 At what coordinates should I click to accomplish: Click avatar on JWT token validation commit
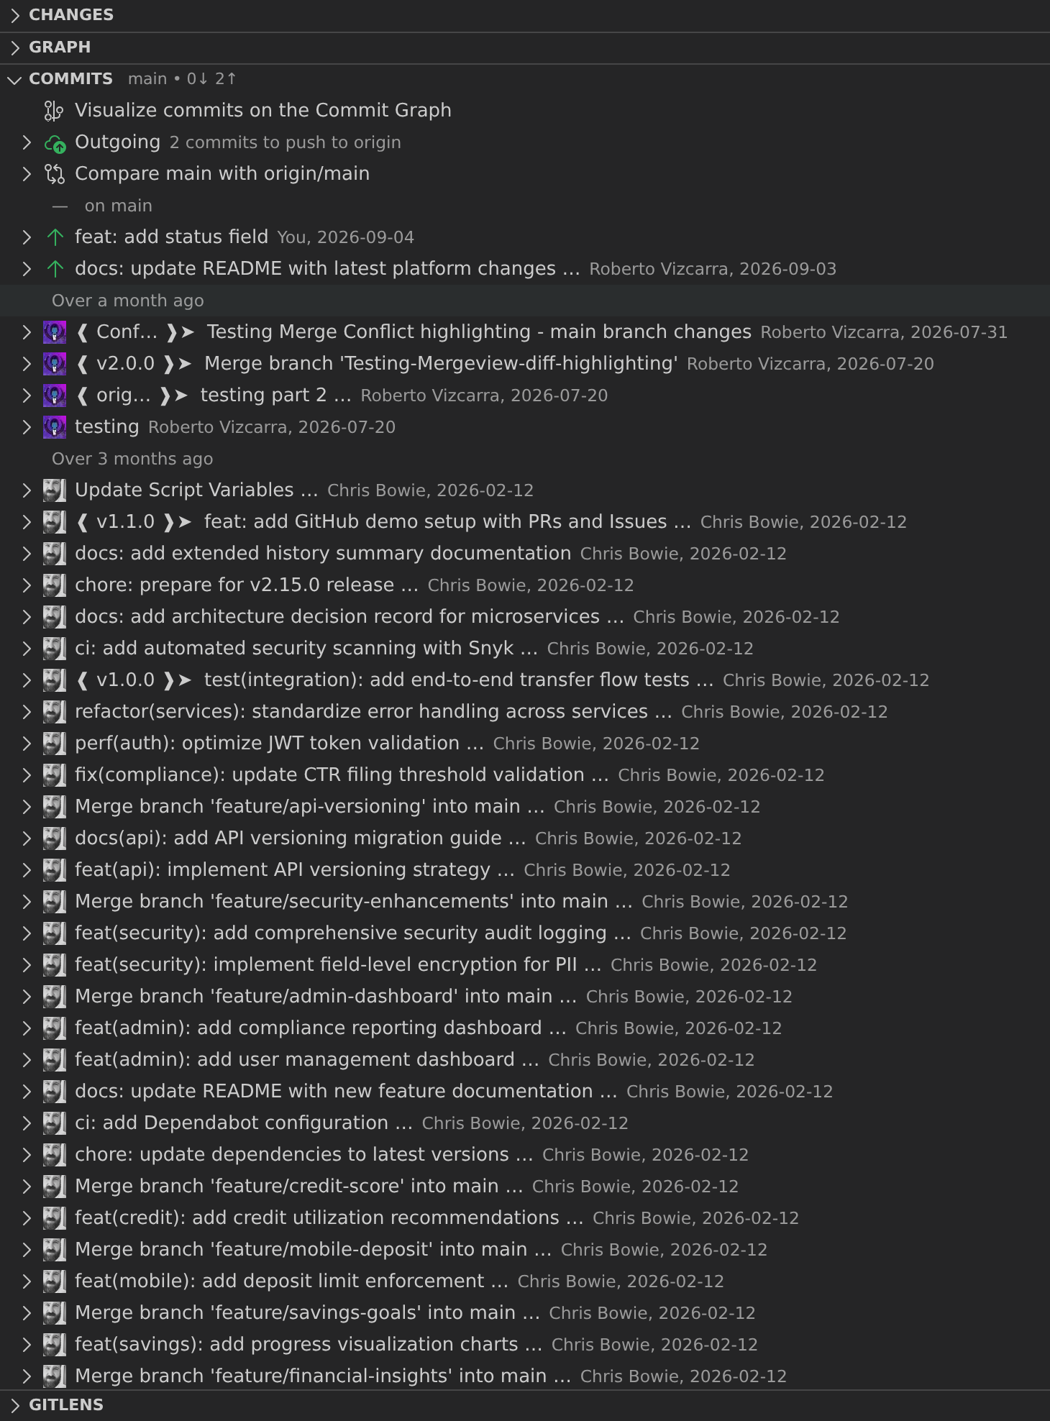pos(55,744)
